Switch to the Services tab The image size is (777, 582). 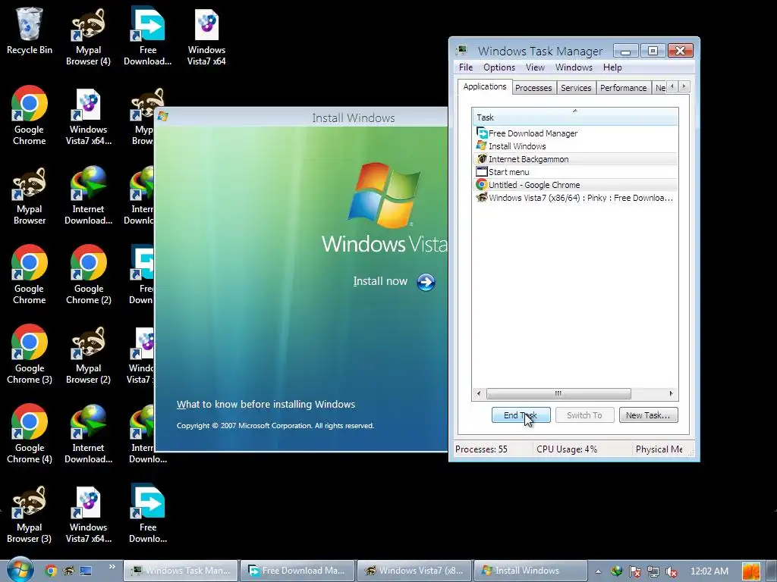[576, 88]
